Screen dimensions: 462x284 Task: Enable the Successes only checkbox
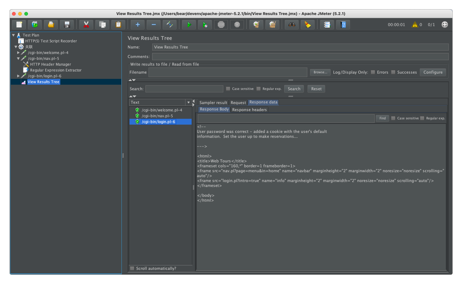pyautogui.click(x=393, y=72)
